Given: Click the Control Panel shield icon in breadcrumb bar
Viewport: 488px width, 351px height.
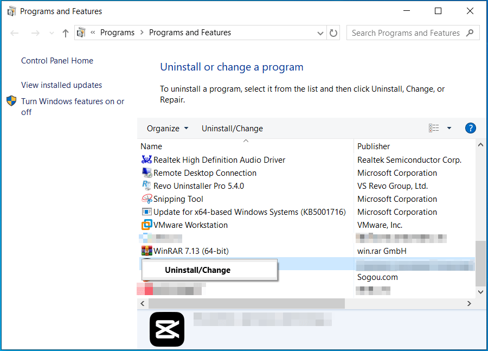Looking at the screenshot, I should pyautogui.click(x=81, y=33).
